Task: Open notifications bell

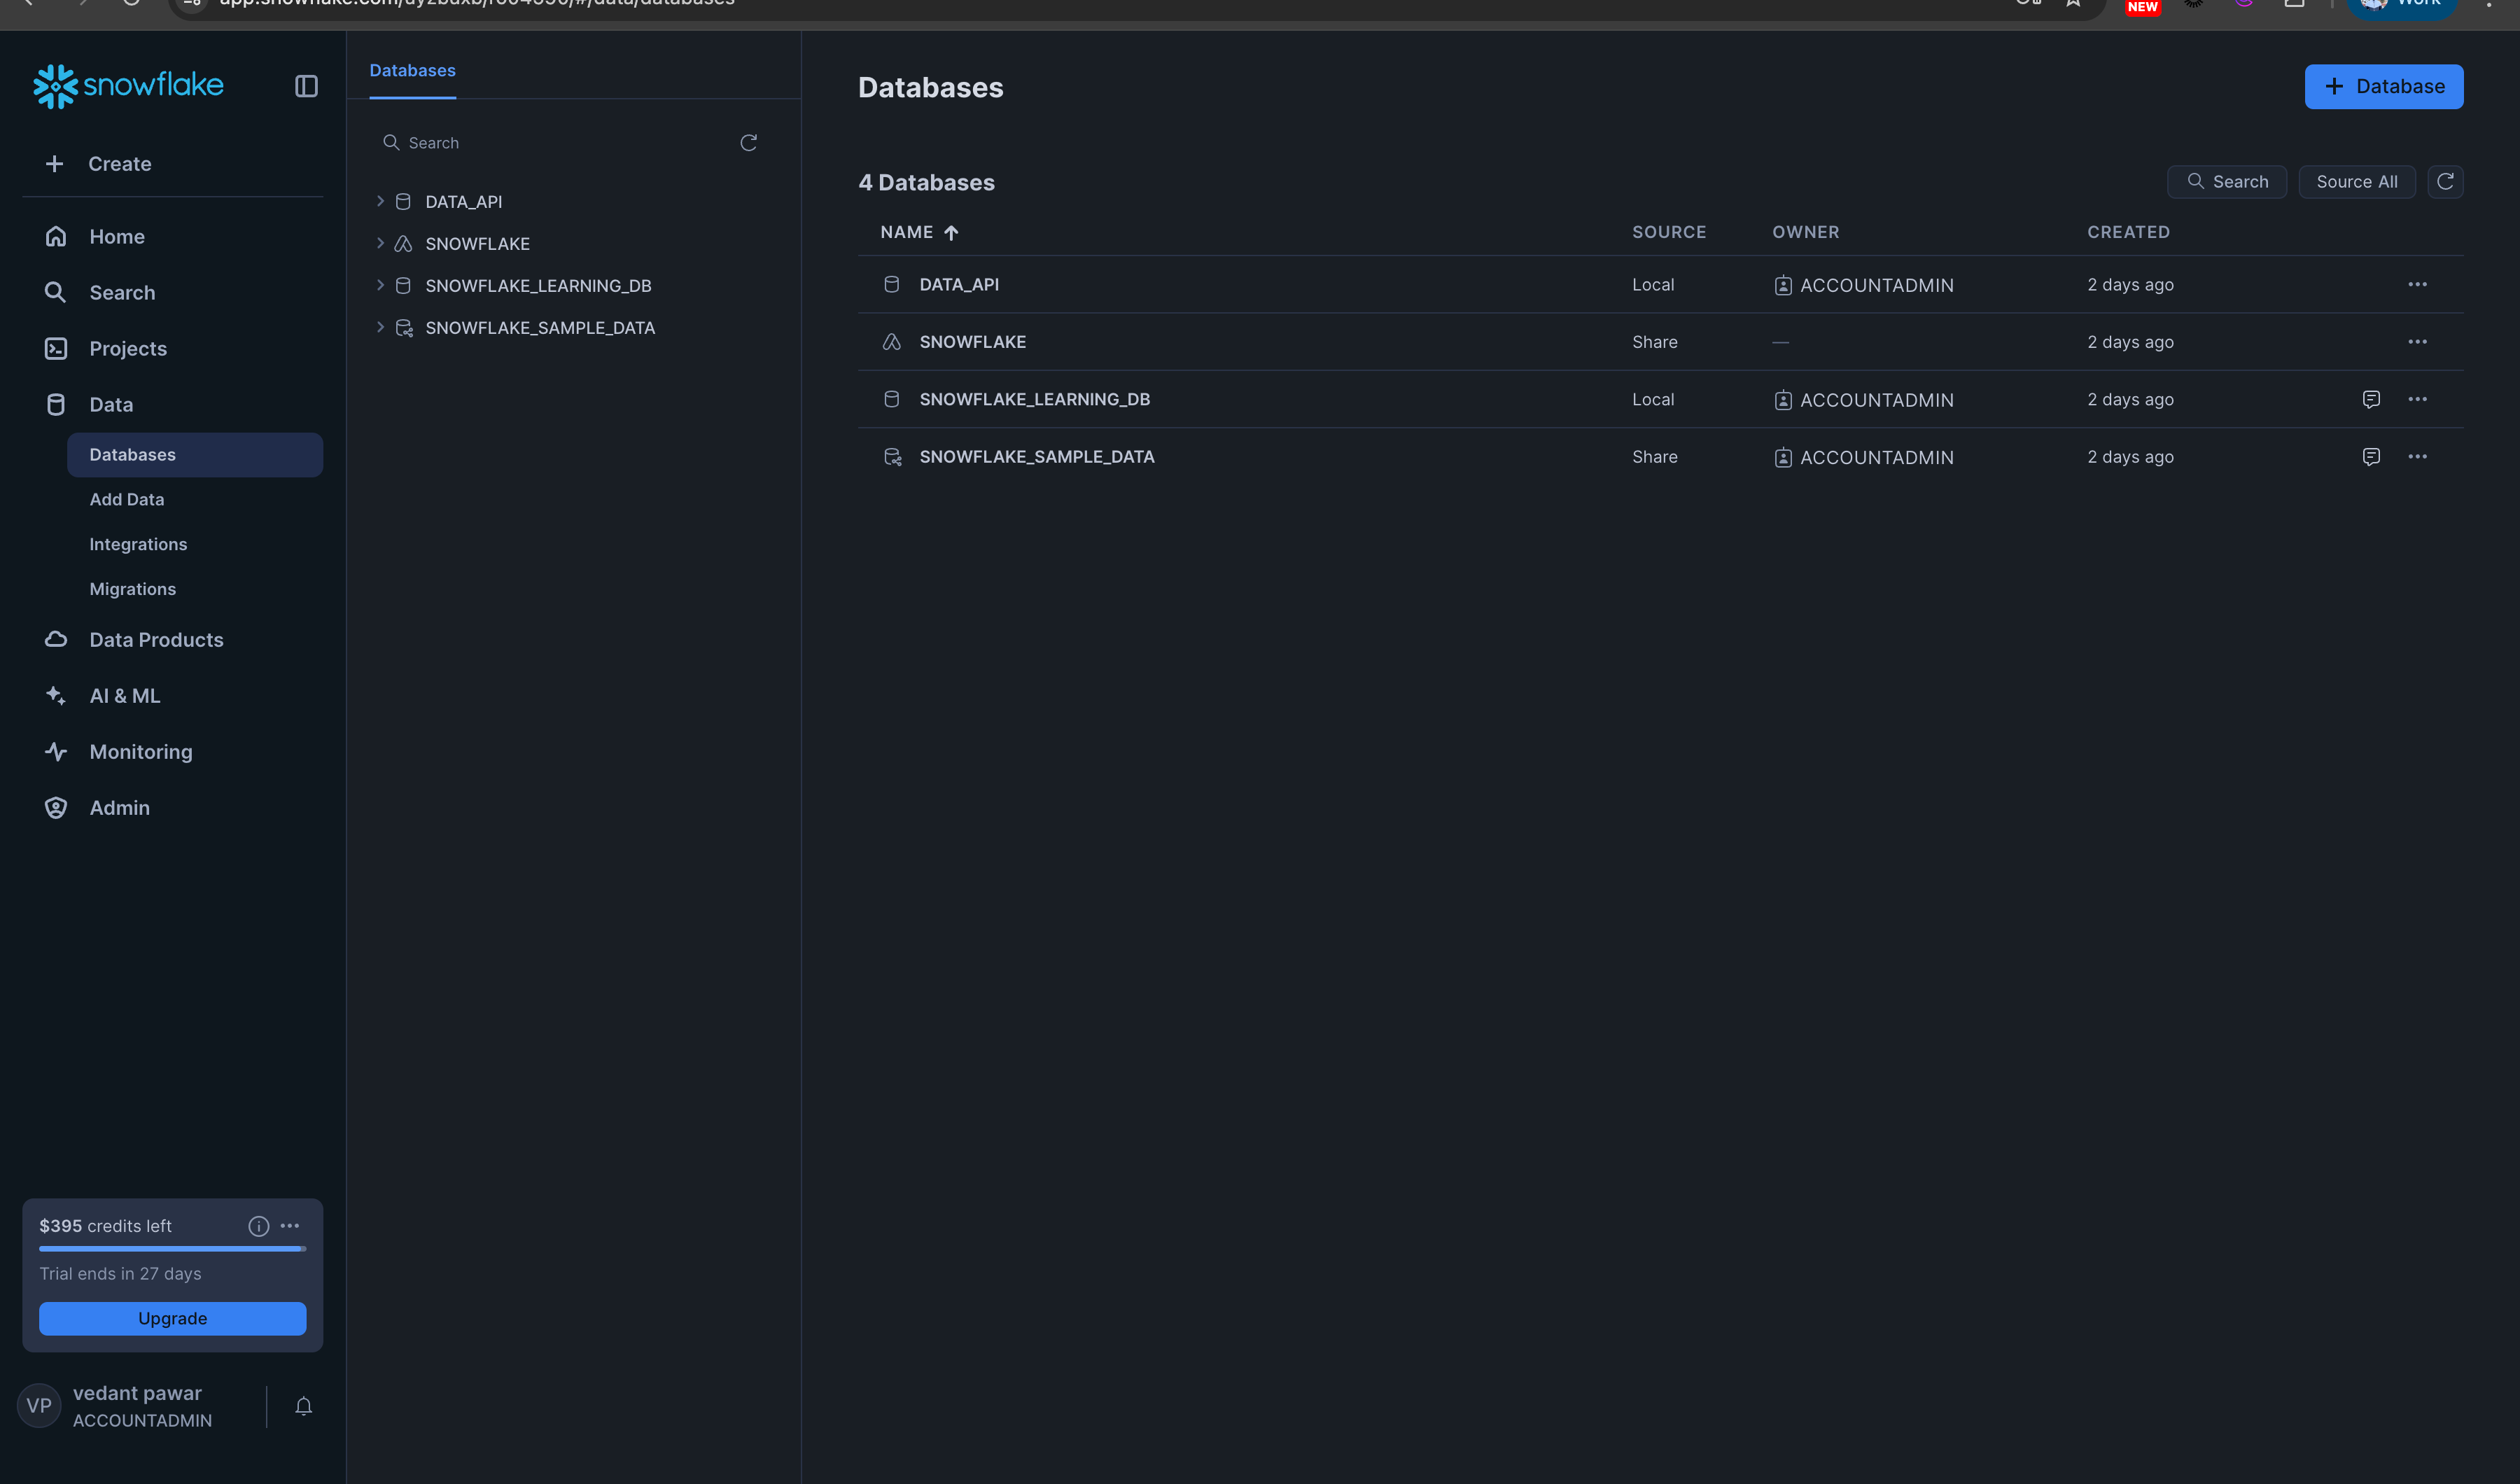Action: point(304,1406)
